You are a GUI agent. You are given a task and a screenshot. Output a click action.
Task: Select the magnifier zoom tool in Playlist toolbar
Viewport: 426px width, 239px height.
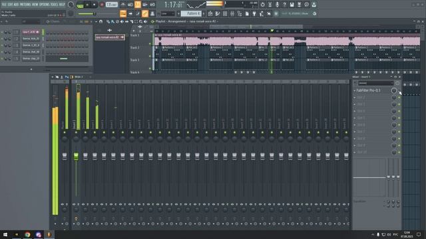click(140, 21)
